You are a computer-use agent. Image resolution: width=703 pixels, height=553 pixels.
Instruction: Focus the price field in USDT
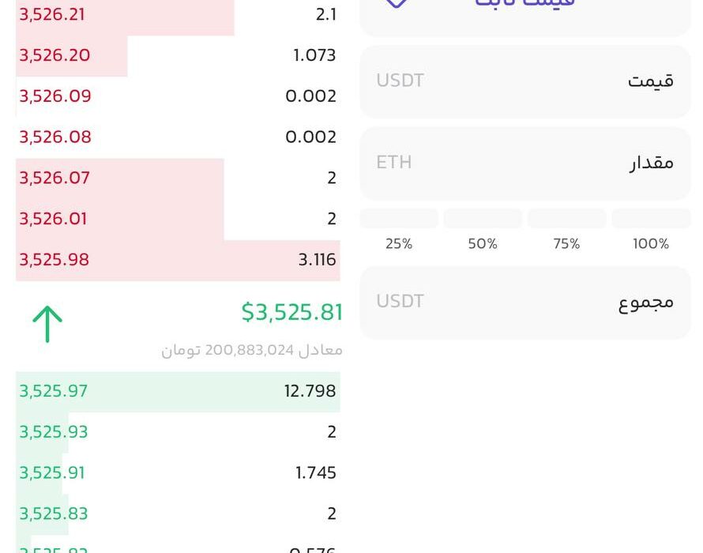click(525, 81)
